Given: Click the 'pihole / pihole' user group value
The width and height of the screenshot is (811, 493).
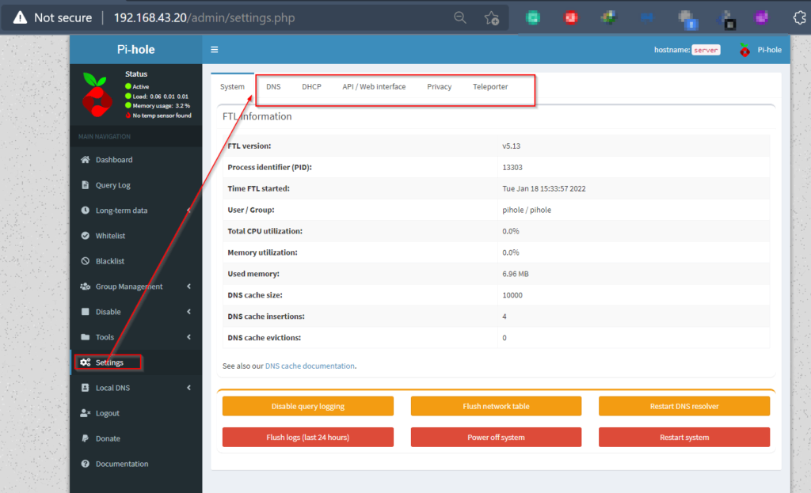Looking at the screenshot, I should click(x=527, y=210).
